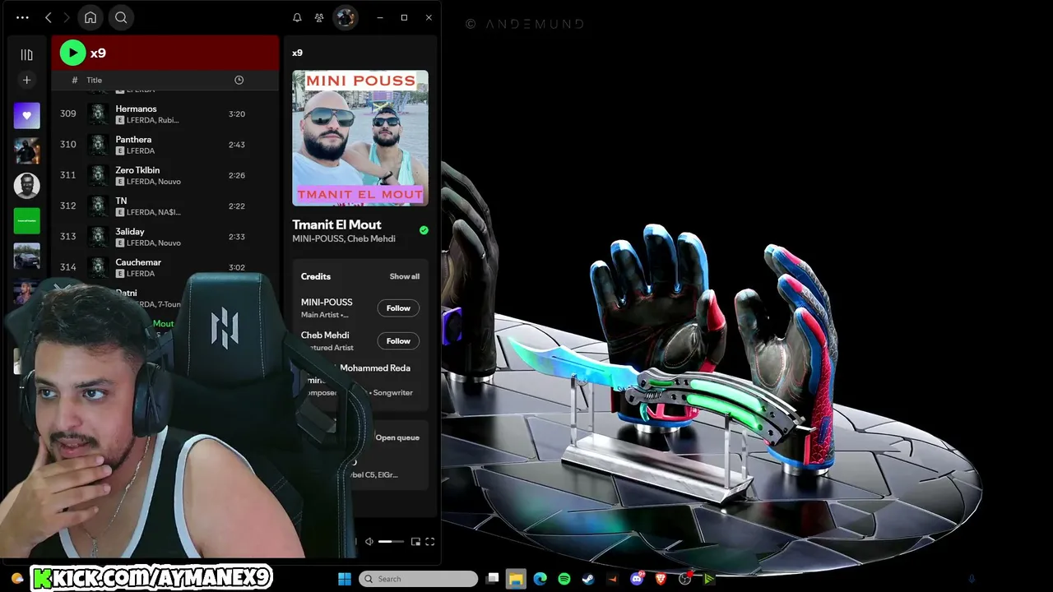
Task: Sort tracks by the Title column
Action: 95,80
